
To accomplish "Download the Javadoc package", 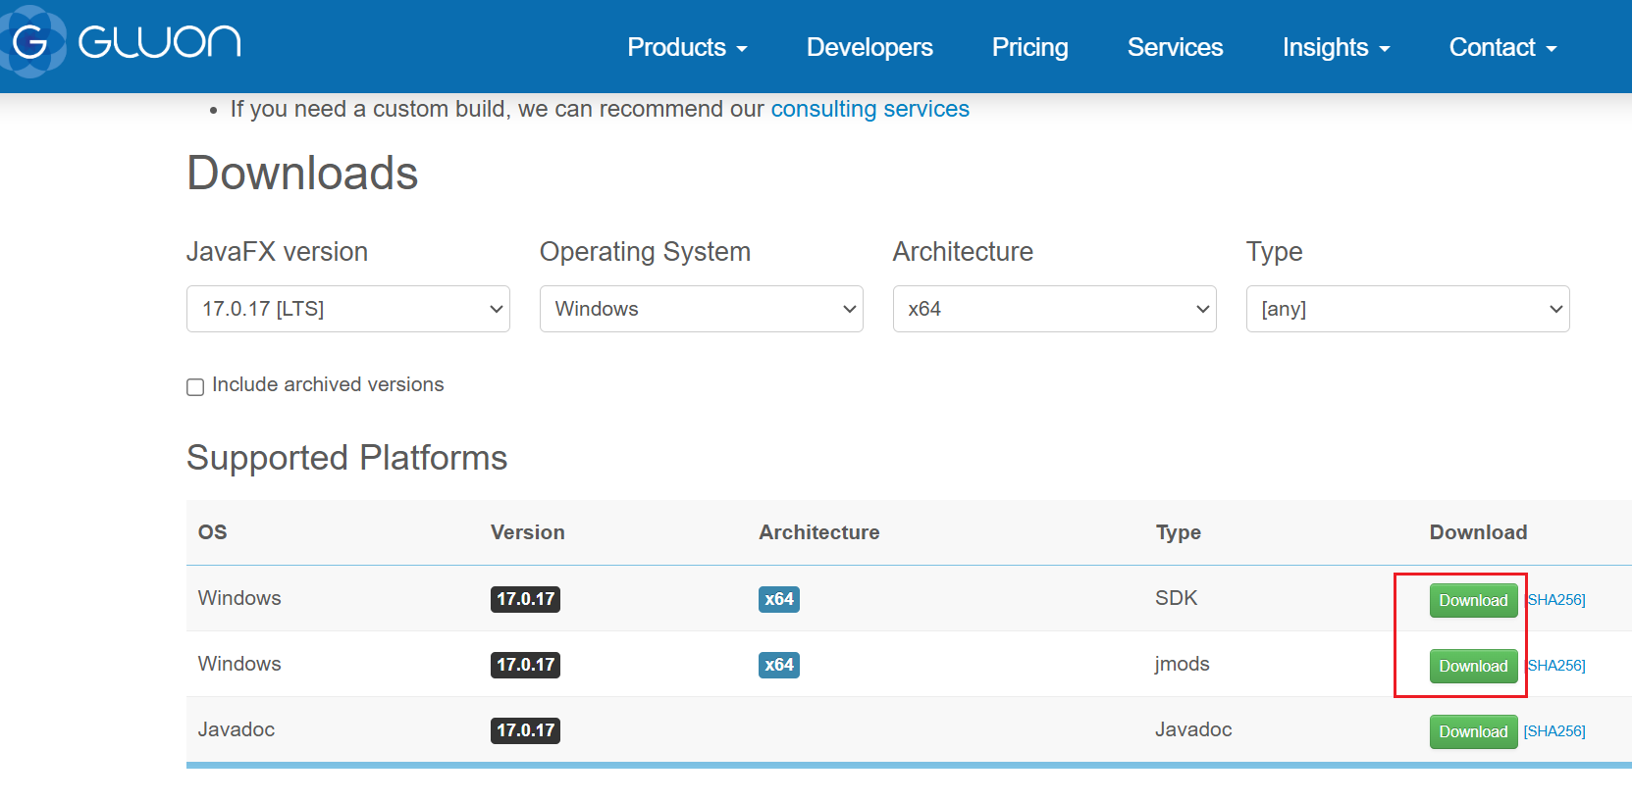I will 1473,731.
